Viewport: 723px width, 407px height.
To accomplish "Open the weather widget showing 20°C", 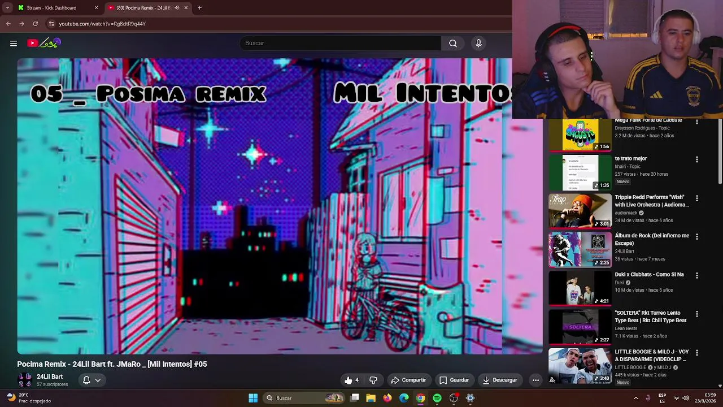I will [x=28, y=398].
